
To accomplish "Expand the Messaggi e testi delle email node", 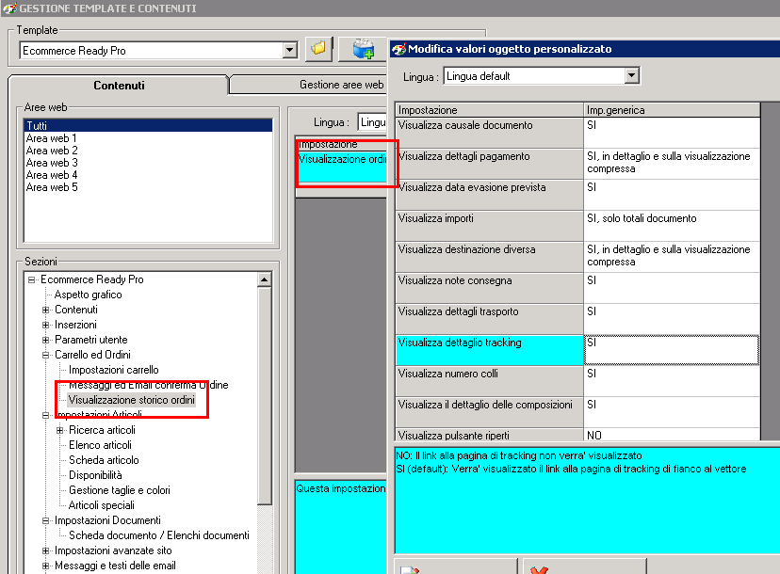I will (46, 566).
